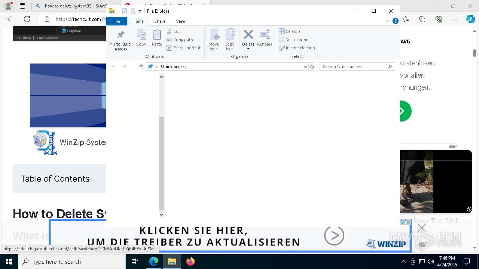
Task: Switch to the Share ribbon tab
Action: tap(160, 21)
